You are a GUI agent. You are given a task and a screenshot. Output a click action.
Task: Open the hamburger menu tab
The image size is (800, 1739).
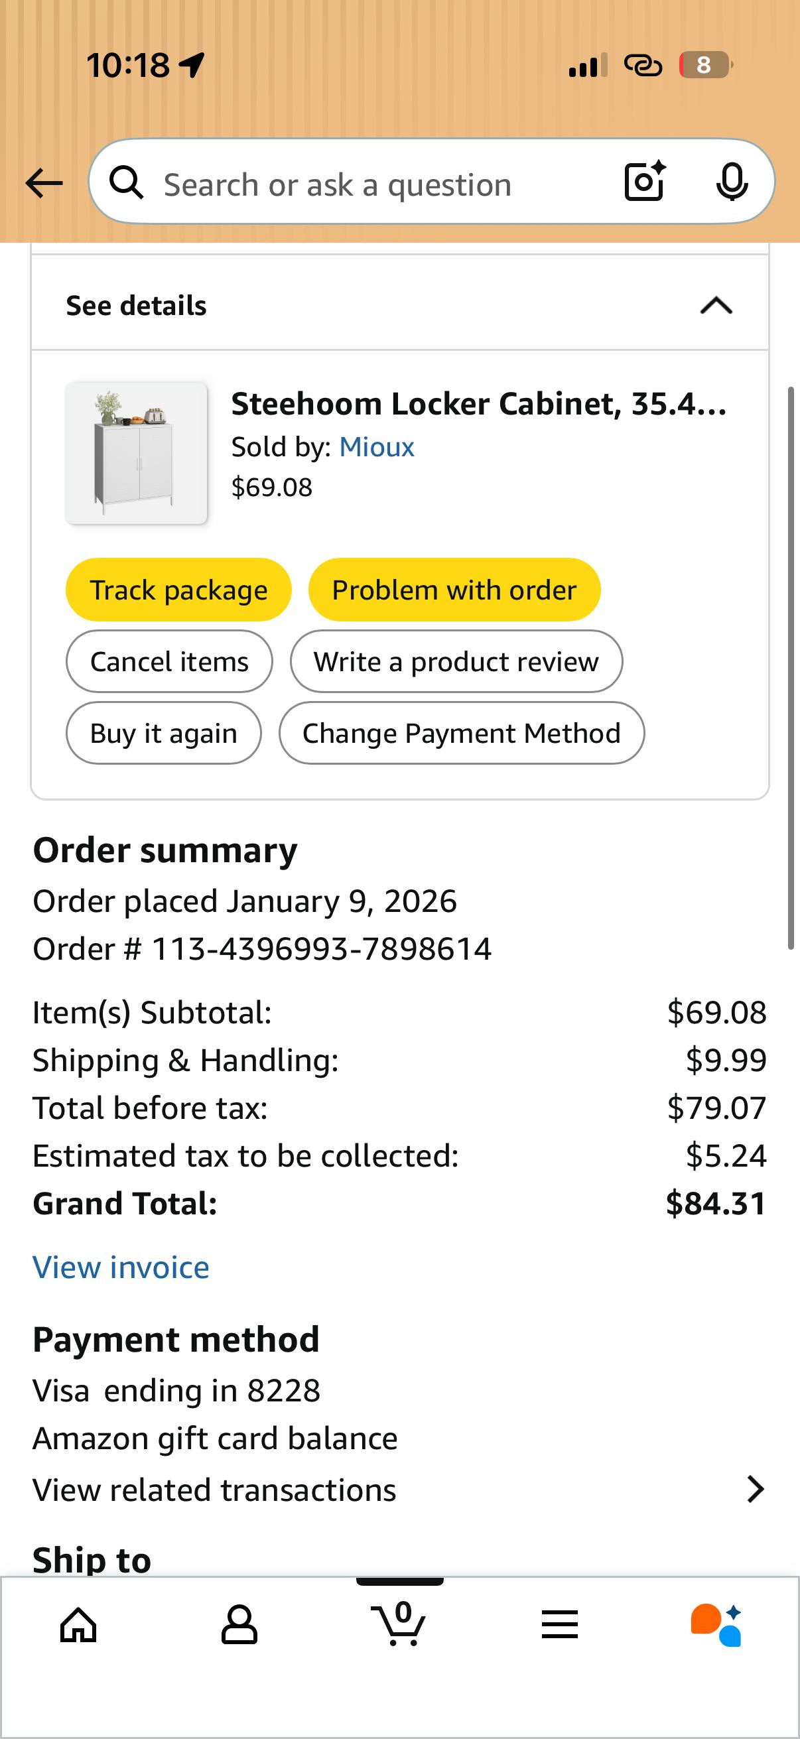(560, 1624)
